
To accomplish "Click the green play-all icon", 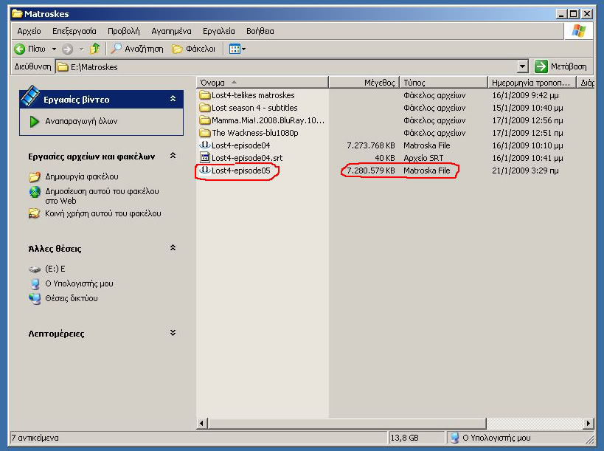I will [34, 121].
